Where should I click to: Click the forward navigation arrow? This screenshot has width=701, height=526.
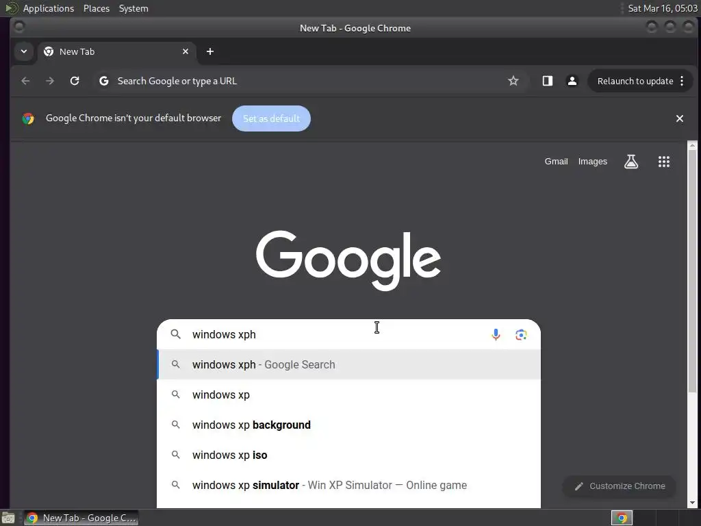(x=50, y=81)
